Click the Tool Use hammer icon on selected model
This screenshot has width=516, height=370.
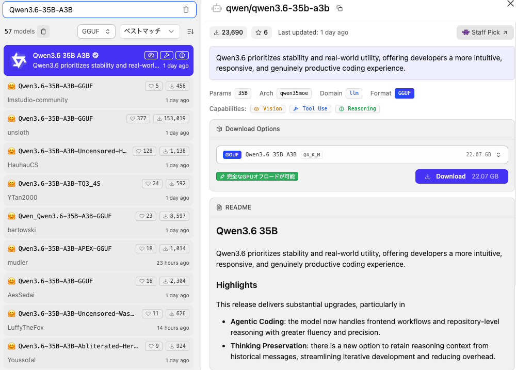click(166, 55)
